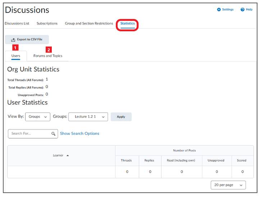Screen dimensions: 260x197
Task: Open the Discussions List tab
Action: pos(17,23)
